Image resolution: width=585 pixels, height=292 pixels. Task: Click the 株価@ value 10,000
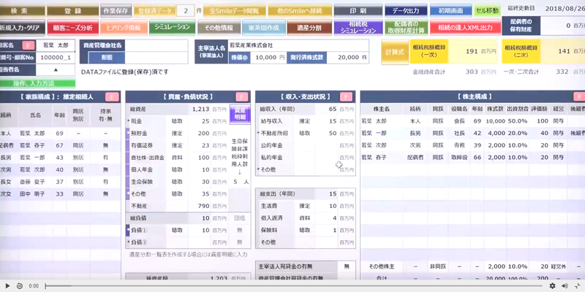pyautogui.click(x=268, y=58)
